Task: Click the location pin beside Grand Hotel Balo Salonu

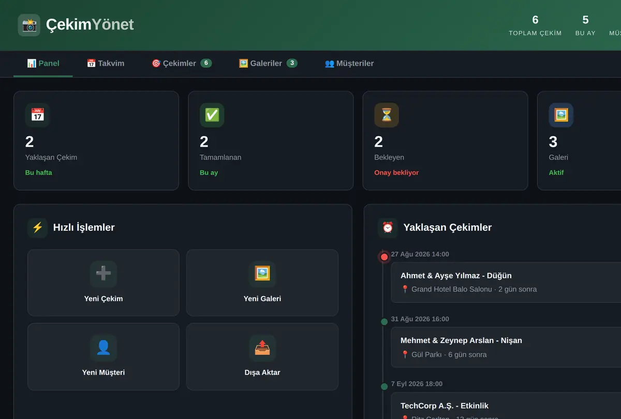Action: tap(405, 289)
